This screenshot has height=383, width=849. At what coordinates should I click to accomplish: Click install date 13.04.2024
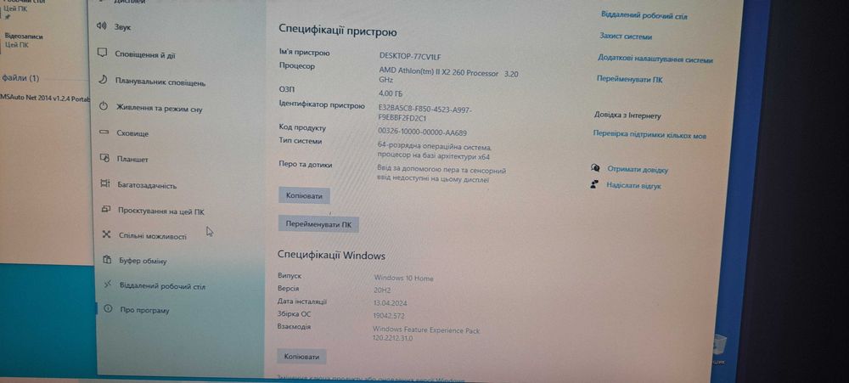tap(390, 302)
